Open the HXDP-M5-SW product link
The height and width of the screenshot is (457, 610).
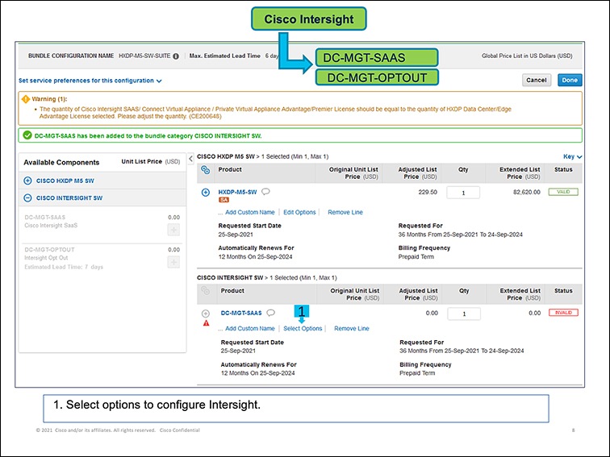pyautogui.click(x=237, y=192)
